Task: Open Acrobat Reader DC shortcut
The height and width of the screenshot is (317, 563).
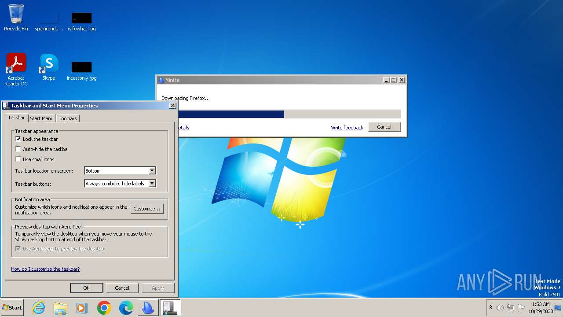Action: pyautogui.click(x=16, y=70)
